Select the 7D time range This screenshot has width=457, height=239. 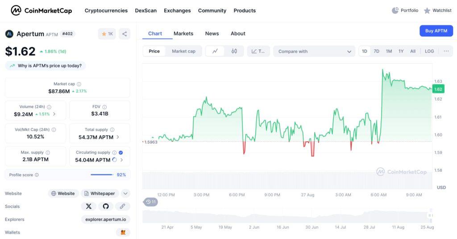click(376, 51)
